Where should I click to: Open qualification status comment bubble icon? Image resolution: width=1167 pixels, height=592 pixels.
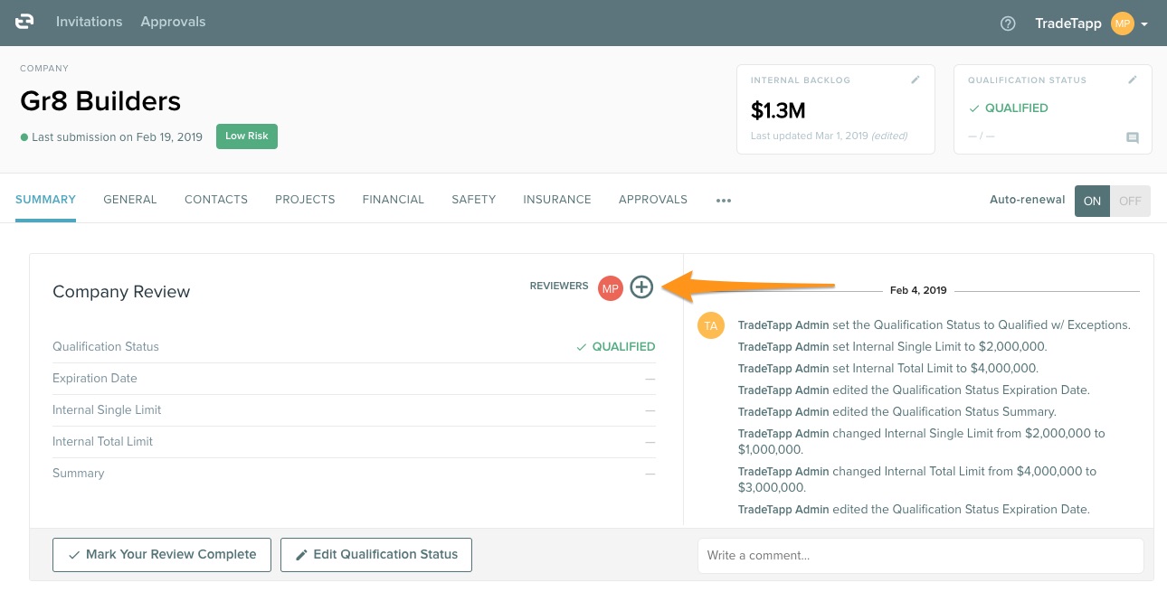tap(1132, 138)
